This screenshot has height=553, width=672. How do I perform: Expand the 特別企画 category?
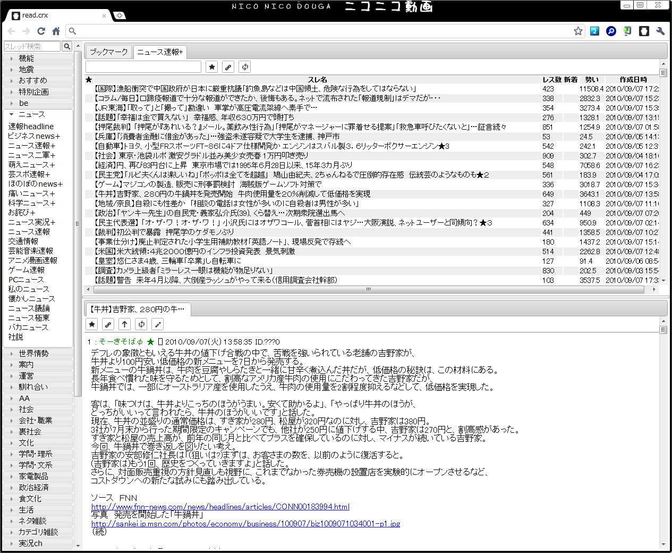(x=38, y=91)
